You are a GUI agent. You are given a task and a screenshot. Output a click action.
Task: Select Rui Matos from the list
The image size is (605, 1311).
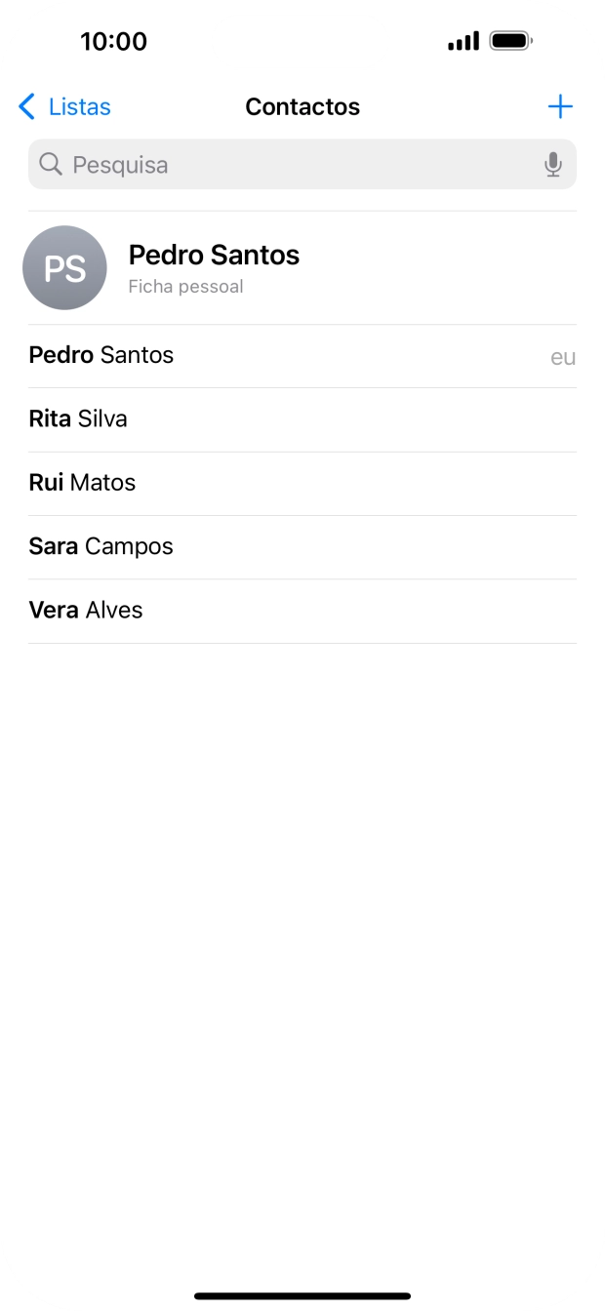[x=82, y=483]
